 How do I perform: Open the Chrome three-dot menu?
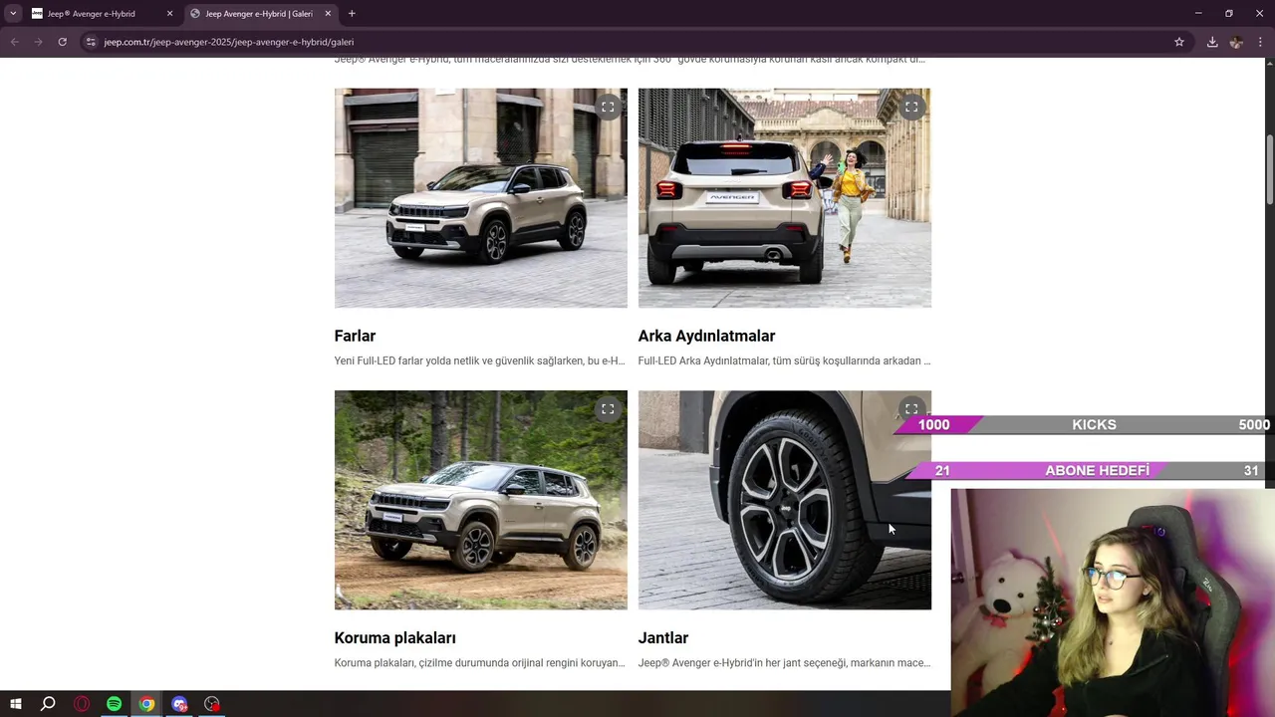[1261, 42]
